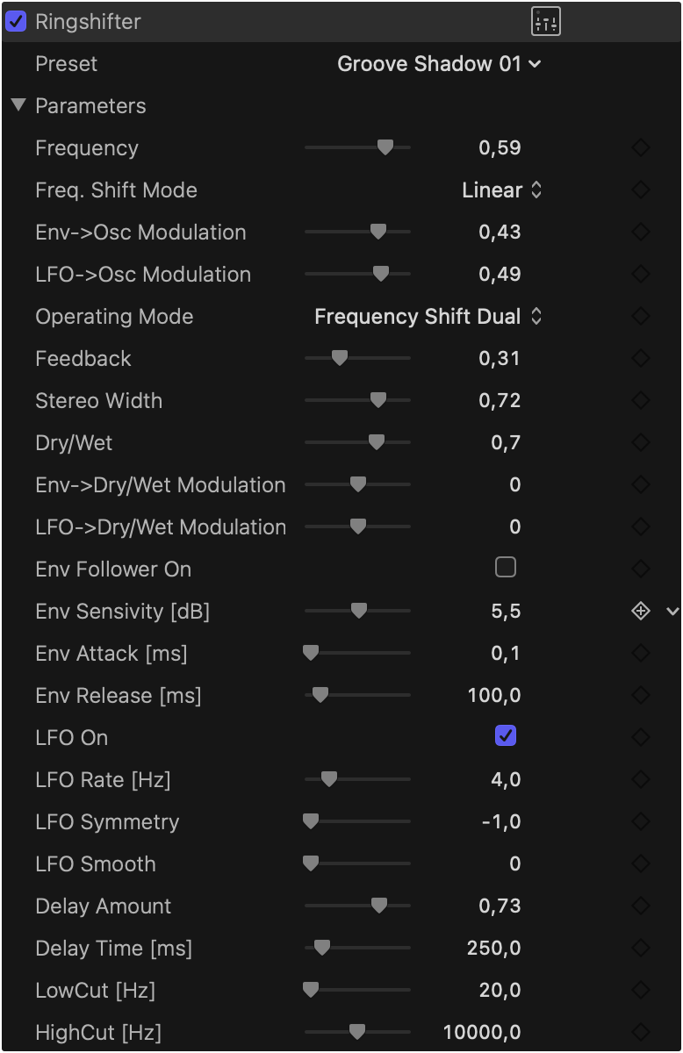Add keyframe for LFO Rate
Screen dimensions: 683x1053
pos(641,780)
